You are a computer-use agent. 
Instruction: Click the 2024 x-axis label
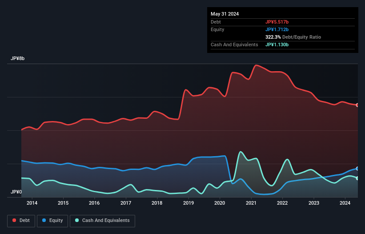(345, 203)
